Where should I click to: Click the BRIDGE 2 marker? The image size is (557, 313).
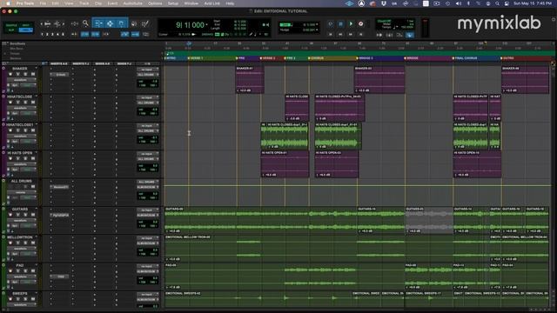365,58
